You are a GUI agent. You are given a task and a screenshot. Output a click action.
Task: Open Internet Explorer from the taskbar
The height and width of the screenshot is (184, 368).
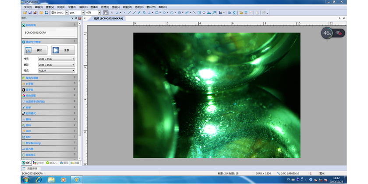(x=39, y=180)
